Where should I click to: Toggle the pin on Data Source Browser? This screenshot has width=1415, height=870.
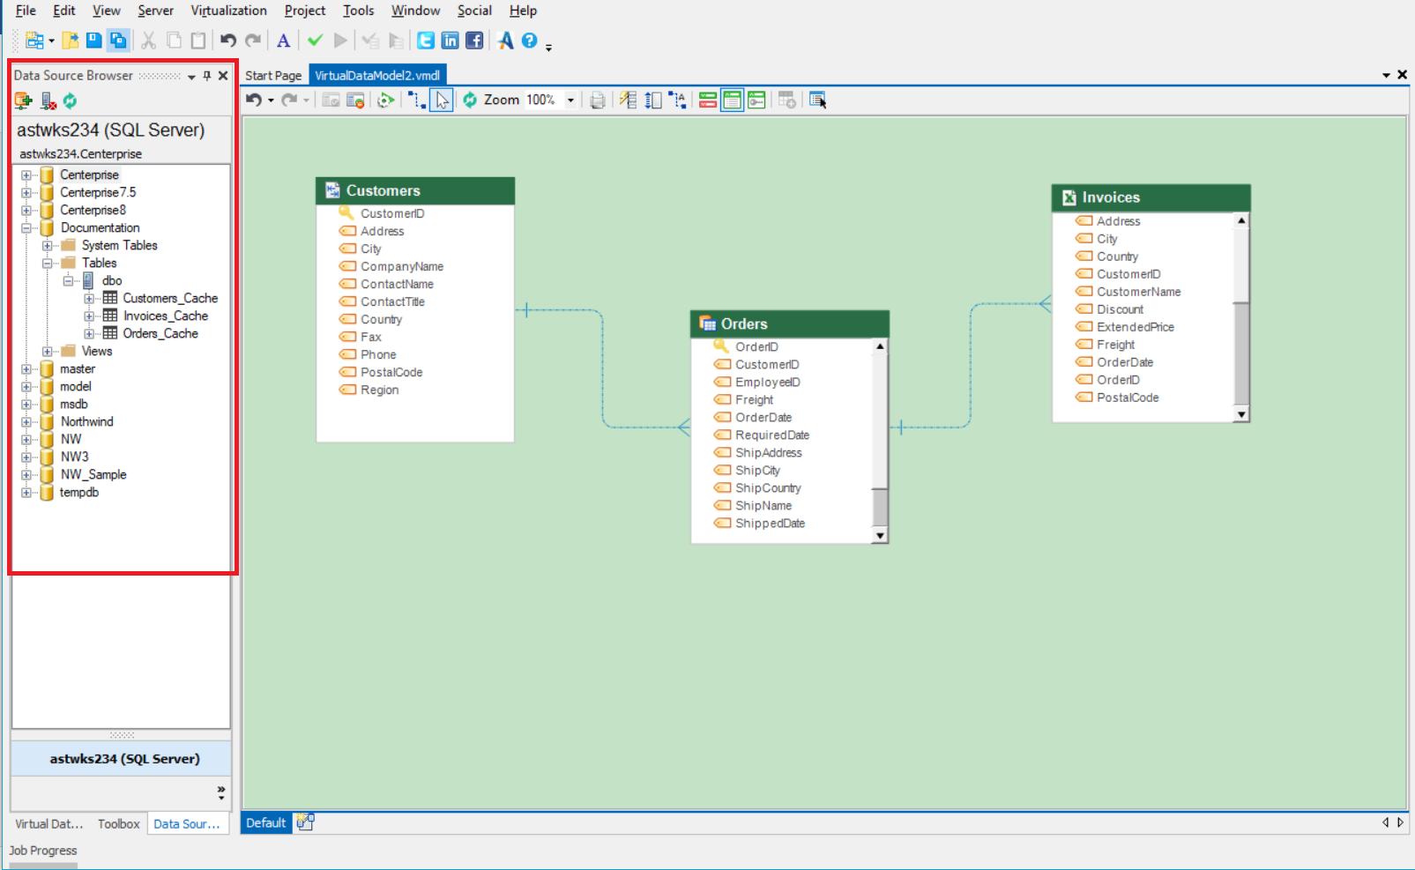207,76
